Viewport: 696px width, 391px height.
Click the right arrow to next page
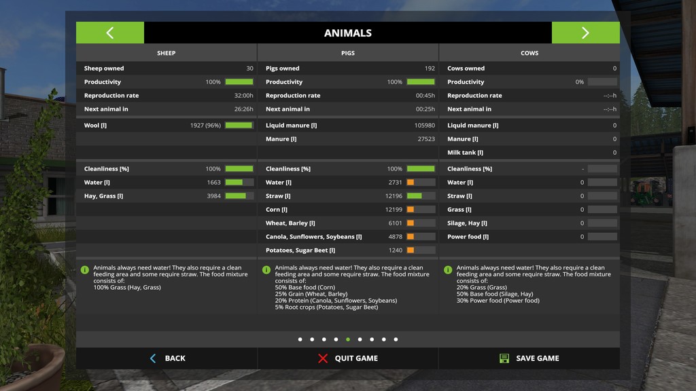tap(585, 33)
